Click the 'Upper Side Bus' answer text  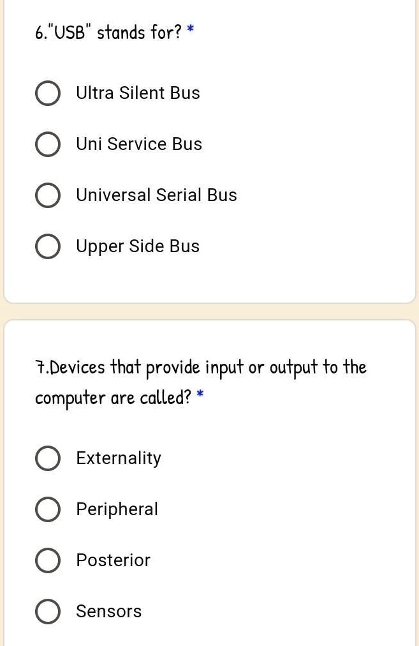(x=138, y=246)
